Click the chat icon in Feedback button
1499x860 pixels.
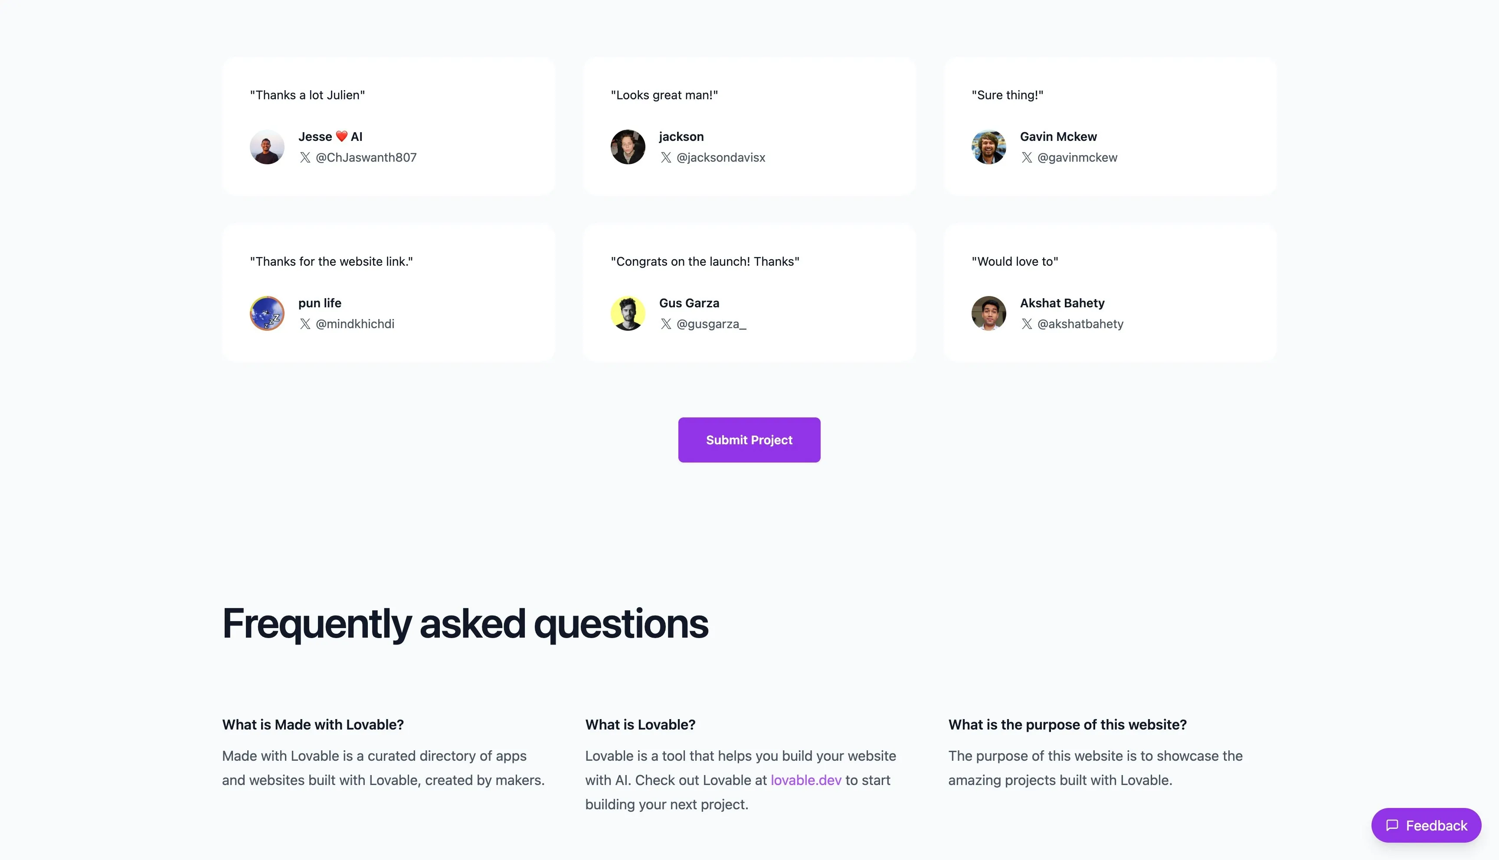pyautogui.click(x=1392, y=825)
